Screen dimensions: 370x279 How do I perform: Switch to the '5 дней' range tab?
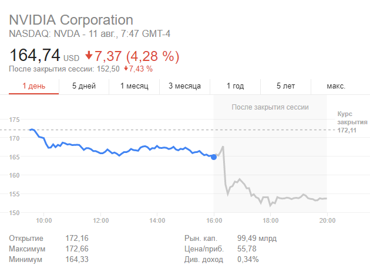point(84,86)
